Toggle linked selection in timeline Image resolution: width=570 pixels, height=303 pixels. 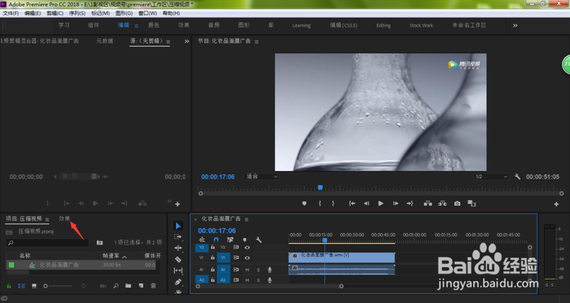coord(230,240)
